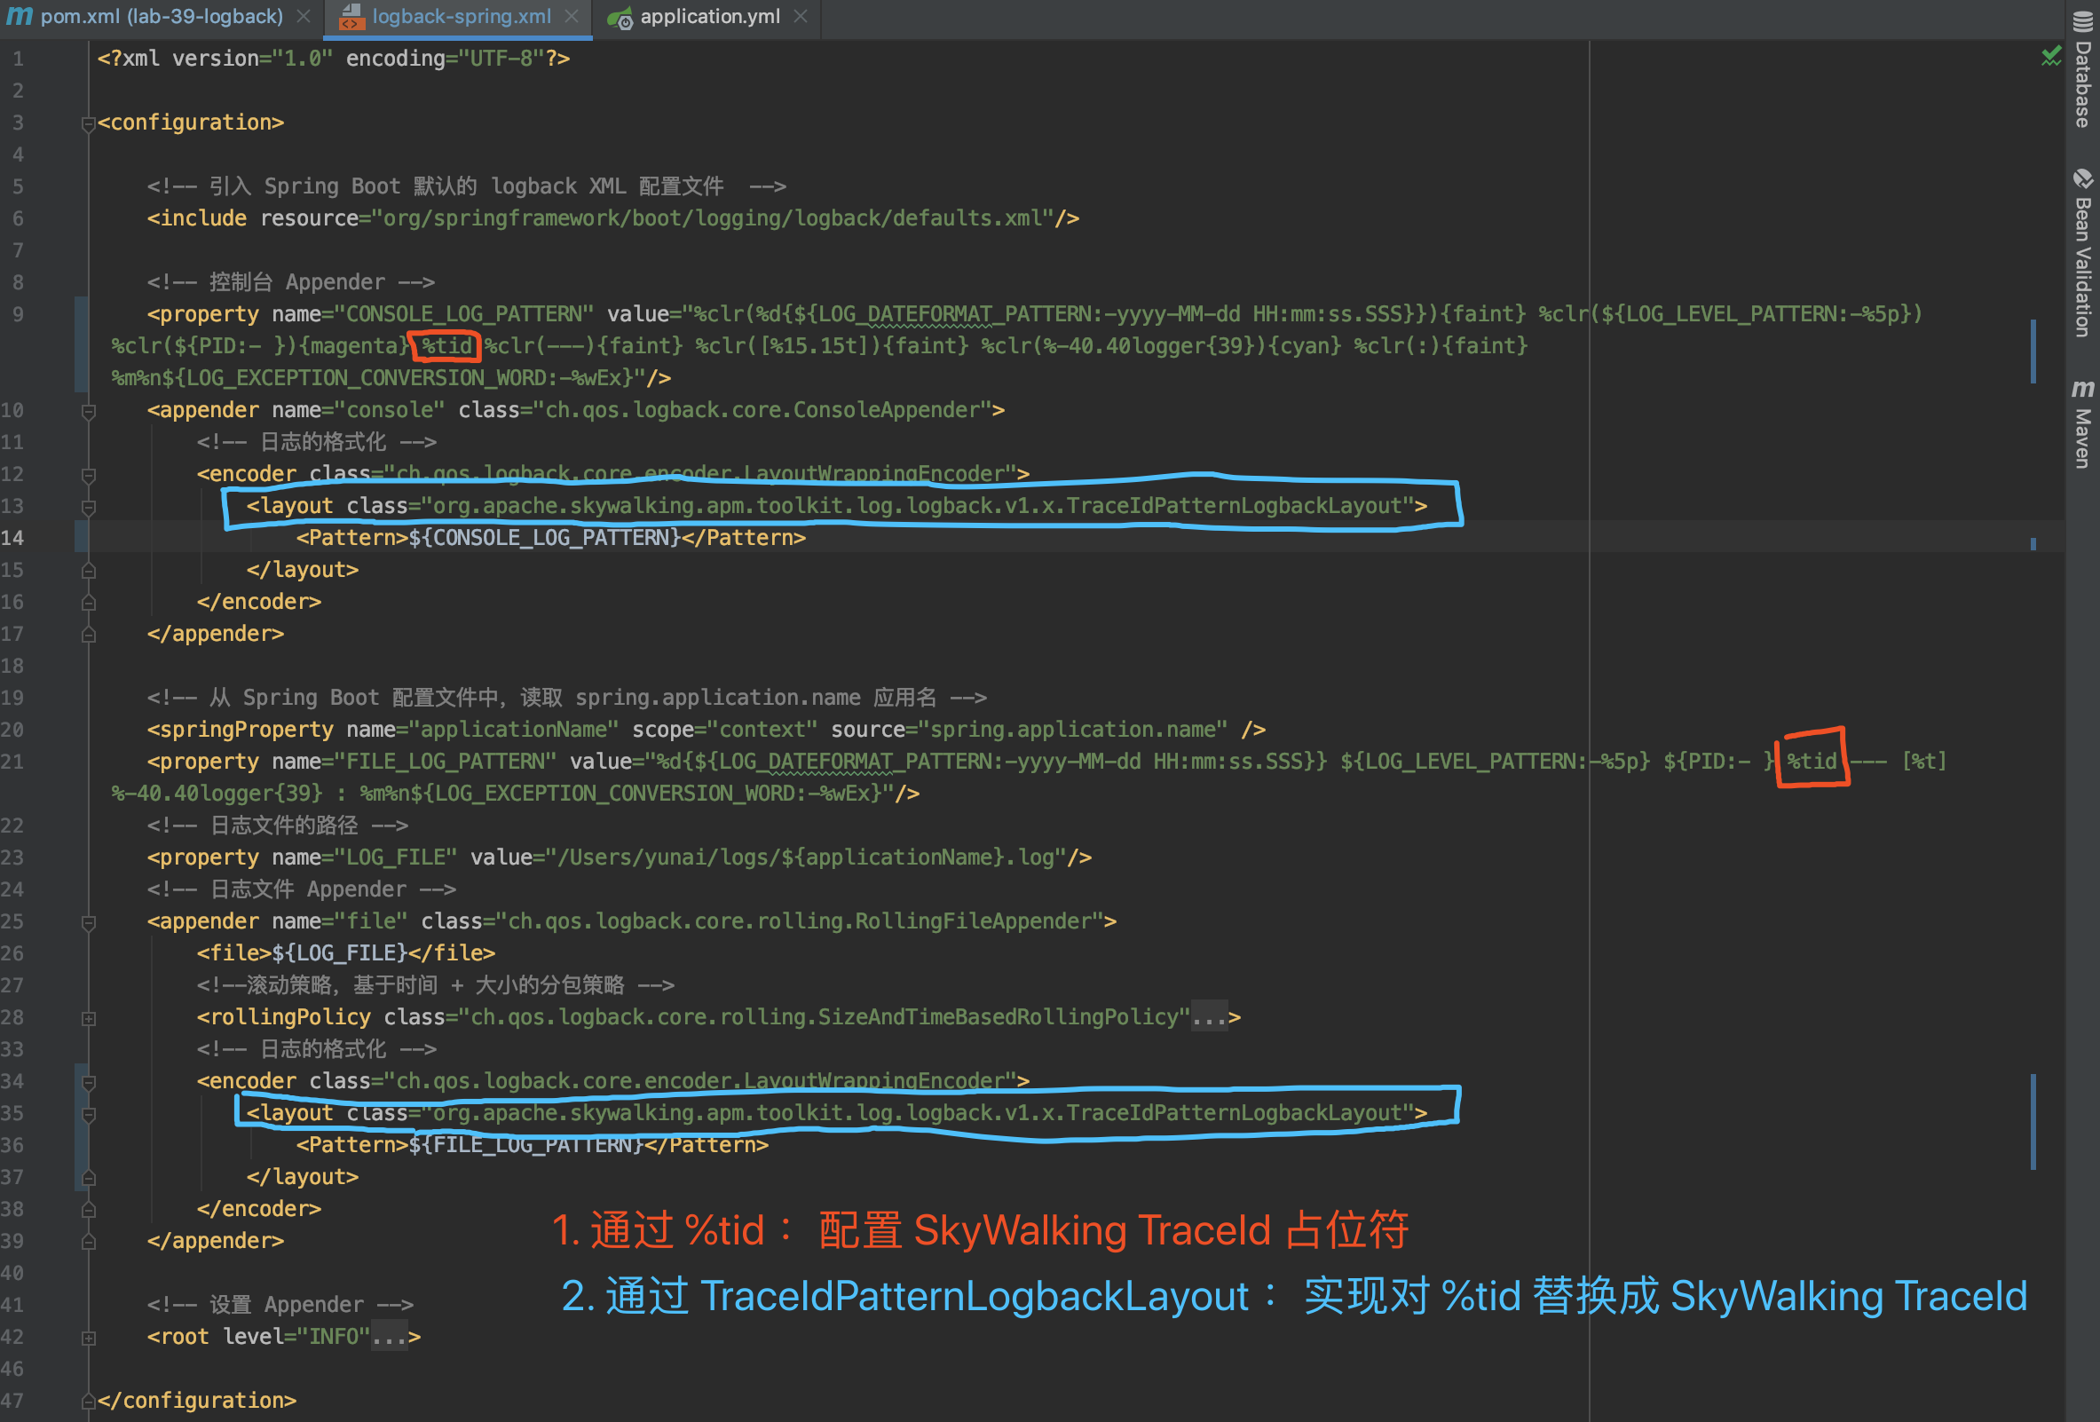Viewport: 2100px width, 1422px height.
Task: Click the closing configuration tag on line 47
Action: [x=197, y=1402]
